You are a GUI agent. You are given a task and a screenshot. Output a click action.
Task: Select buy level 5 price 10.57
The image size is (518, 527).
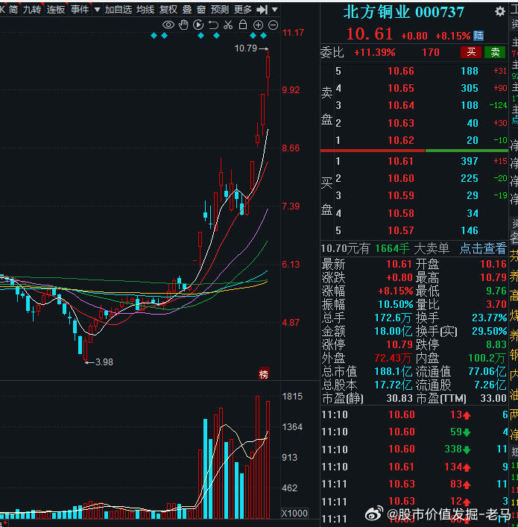[401, 230]
